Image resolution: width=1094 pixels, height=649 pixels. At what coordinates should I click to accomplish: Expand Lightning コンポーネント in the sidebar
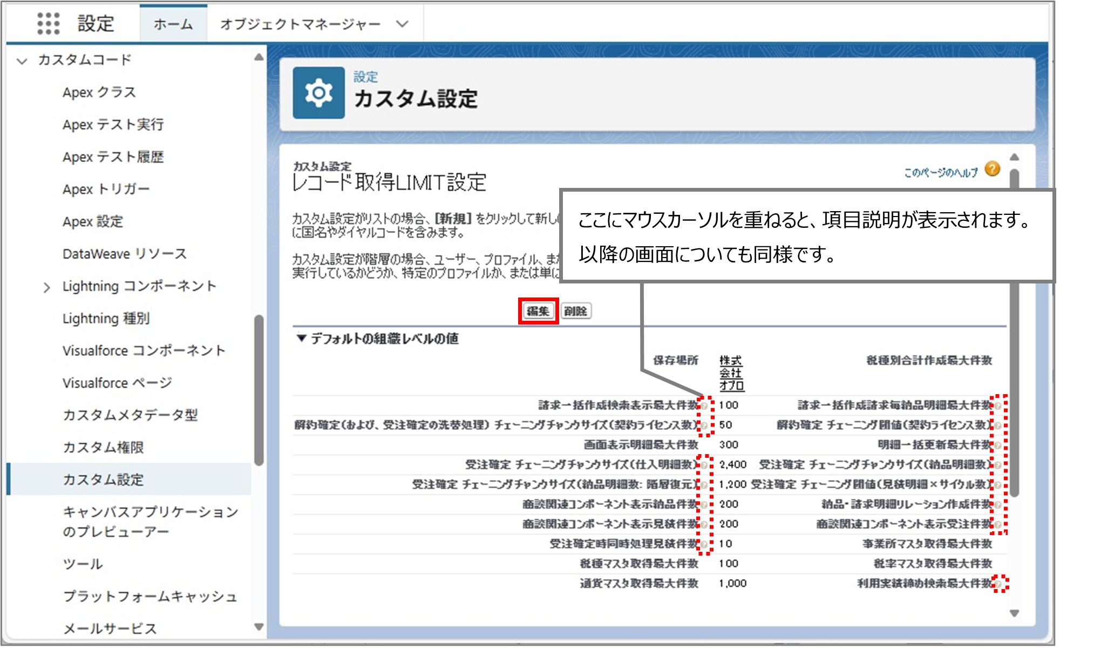click(46, 286)
